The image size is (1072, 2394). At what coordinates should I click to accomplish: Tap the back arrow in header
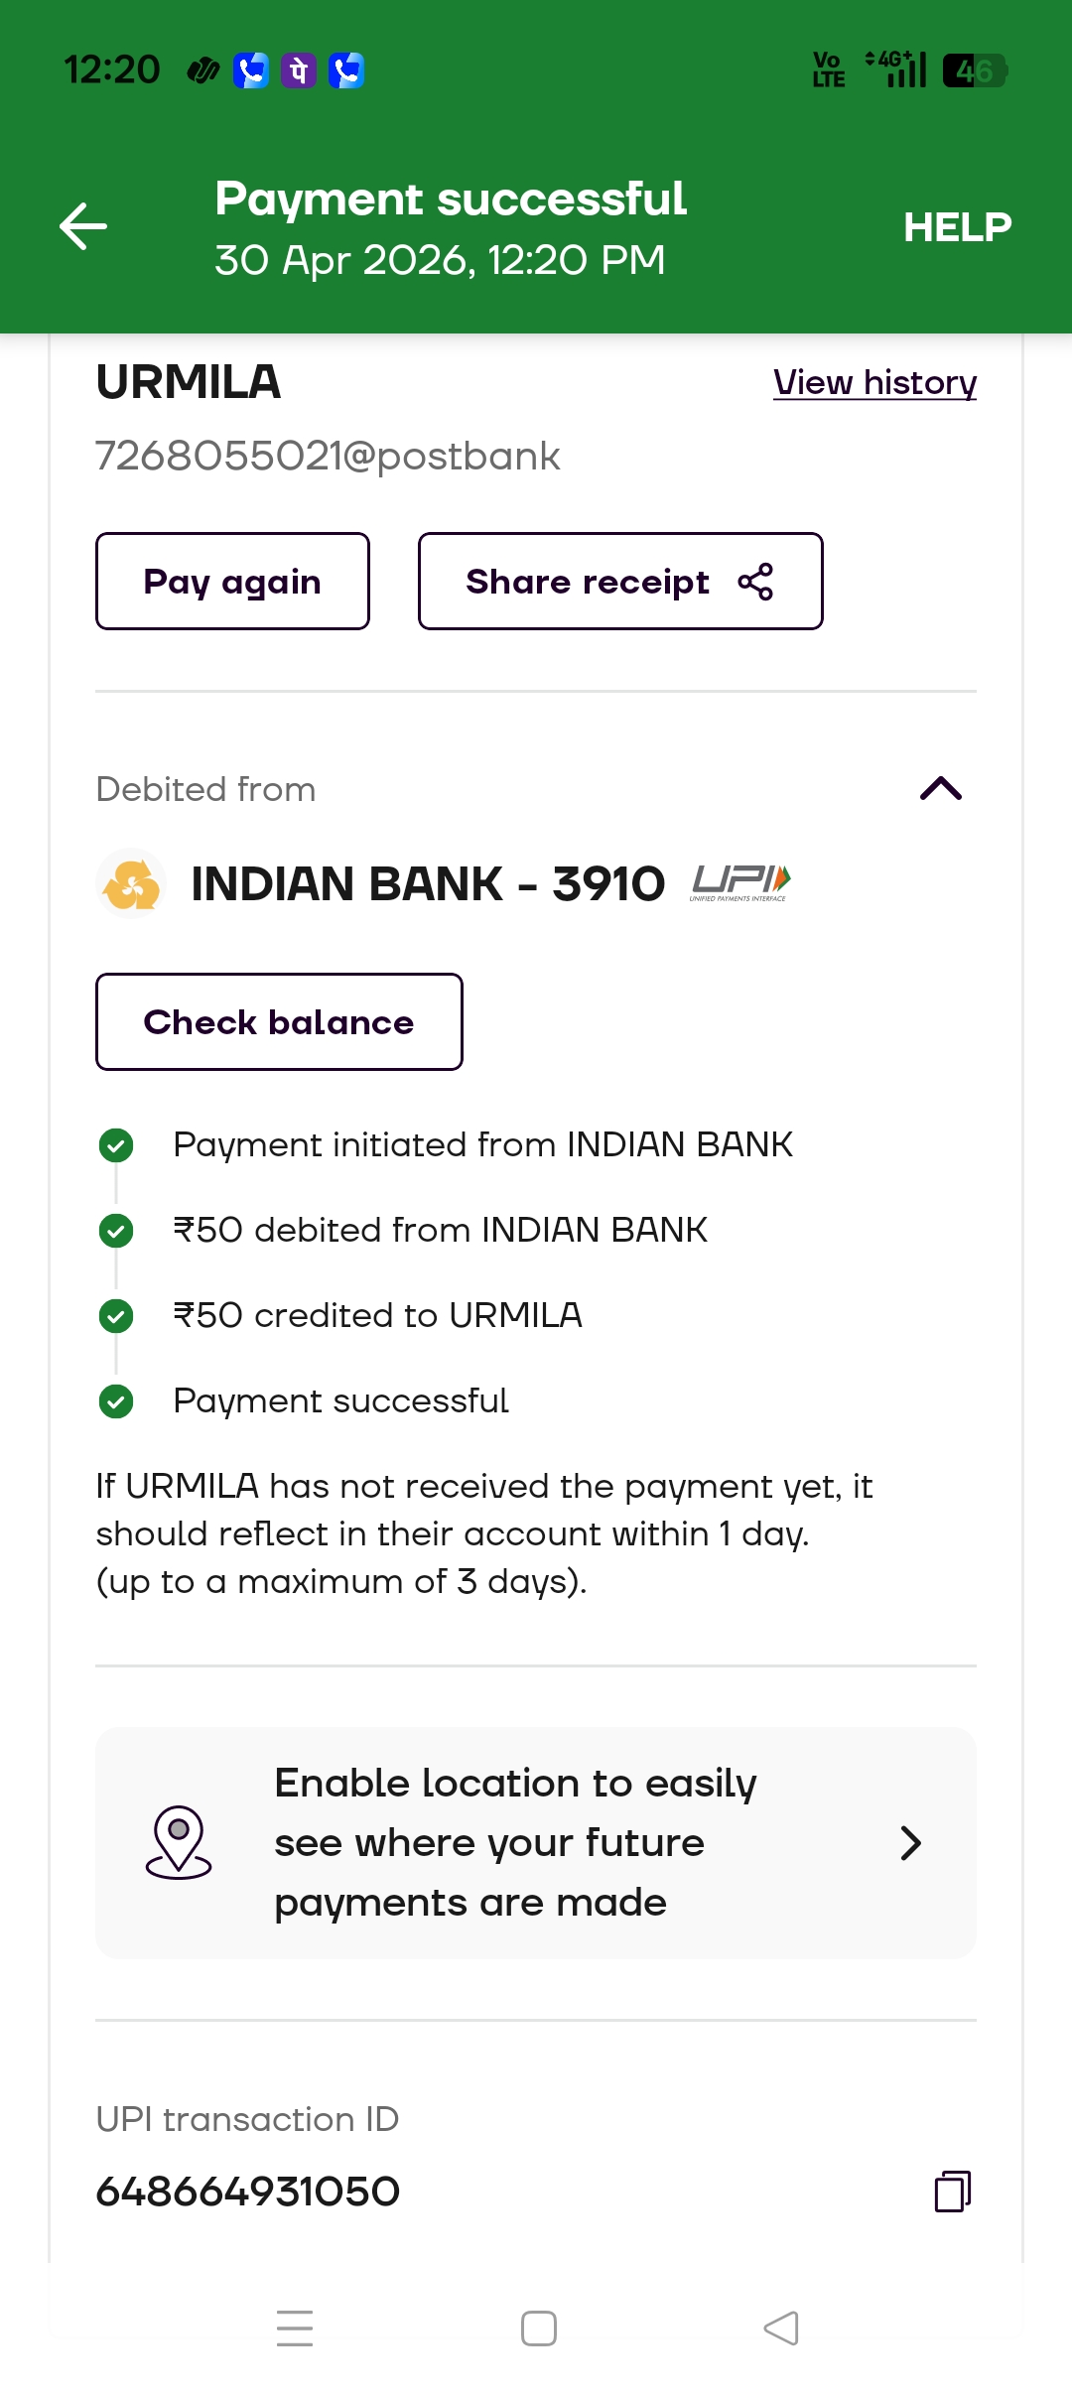pos(83,226)
